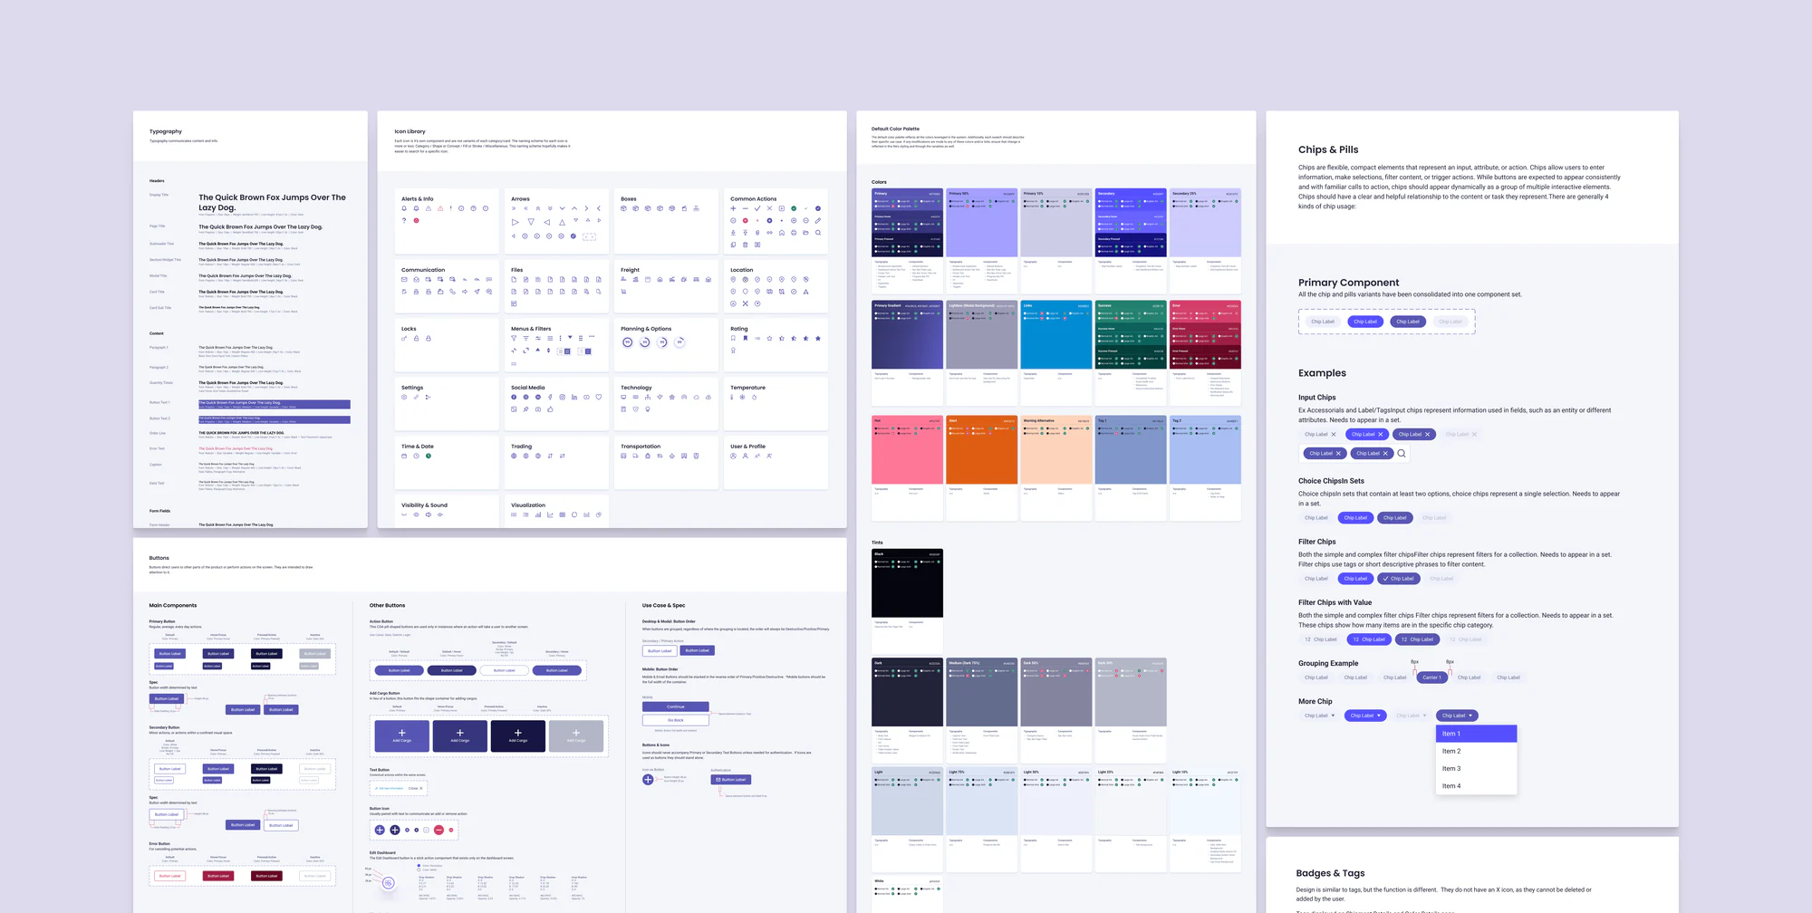Choose Item 4 in the More Chip menu
This screenshot has width=1812, height=913.
[1476, 786]
